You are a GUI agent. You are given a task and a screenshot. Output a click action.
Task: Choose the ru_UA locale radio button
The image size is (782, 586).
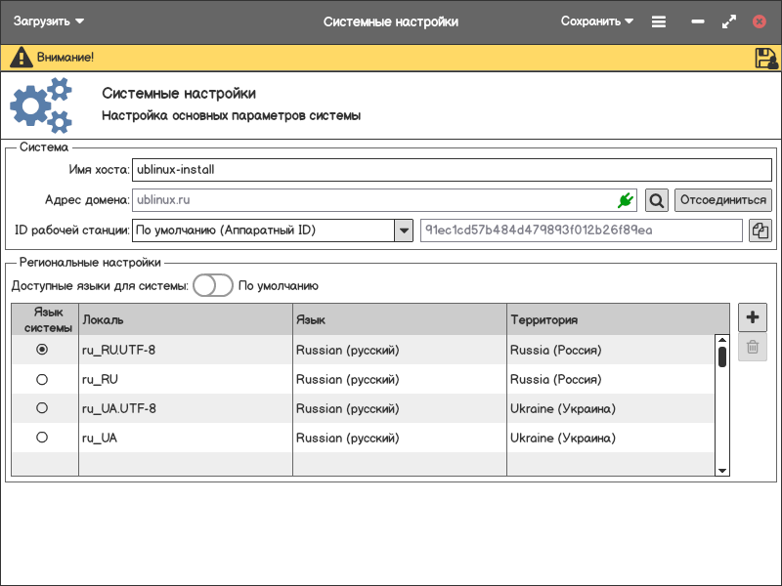42,438
